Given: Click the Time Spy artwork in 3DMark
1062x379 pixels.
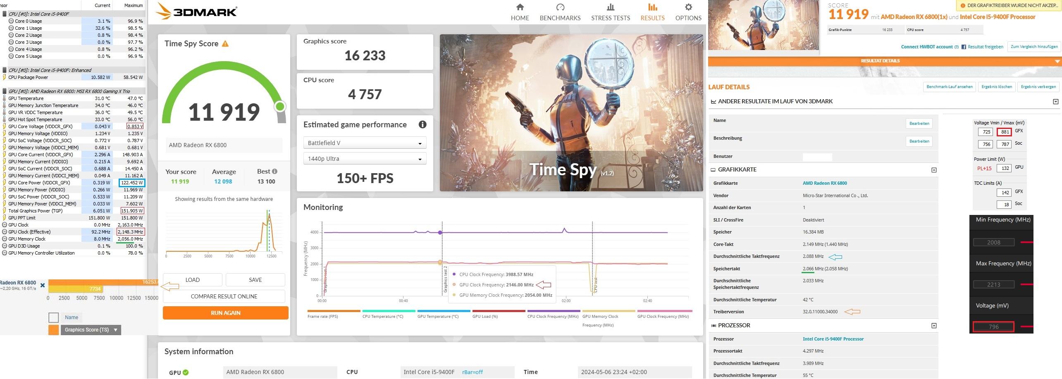Looking at the screenshot, I should point(571,112).
